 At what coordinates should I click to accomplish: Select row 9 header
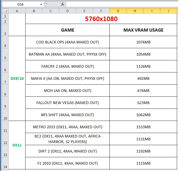[x=5, y=103]
